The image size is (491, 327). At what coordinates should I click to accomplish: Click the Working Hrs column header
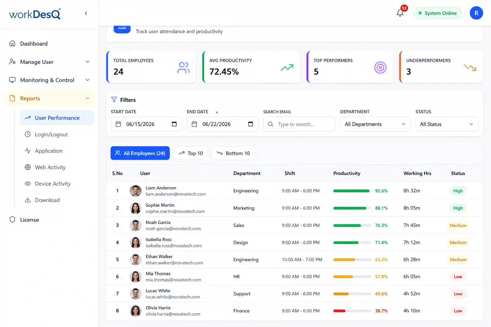(417, 173)
